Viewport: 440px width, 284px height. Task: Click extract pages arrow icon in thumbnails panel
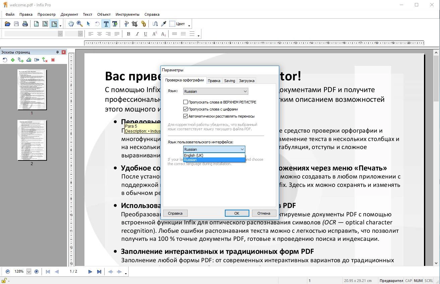(37, 60)
